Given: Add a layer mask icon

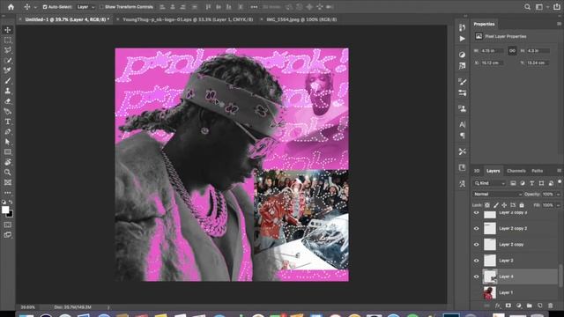Looking at the screenshot, I should pyautogui.click(x=508, y=306).
